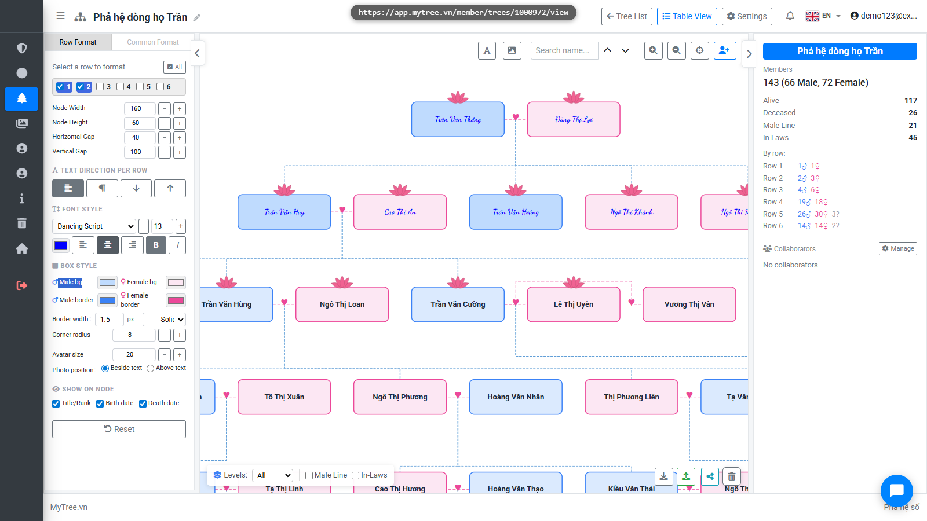Screen dimensions: 927x521
Task: Click the green upload export icon
Action: 686,476
